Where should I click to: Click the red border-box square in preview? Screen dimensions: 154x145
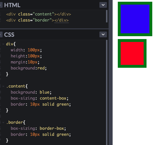[132, 53]
